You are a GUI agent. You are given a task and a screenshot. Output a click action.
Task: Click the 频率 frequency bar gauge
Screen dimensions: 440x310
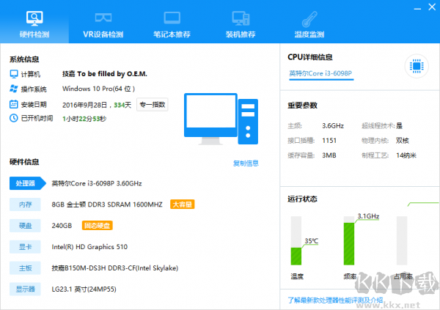pos(349,240)
